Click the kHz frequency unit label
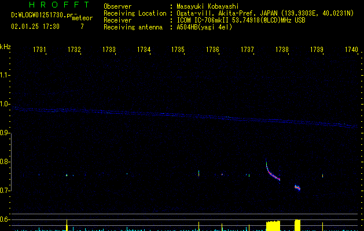This screenshot has height=231, width=364. click(5, 47)
